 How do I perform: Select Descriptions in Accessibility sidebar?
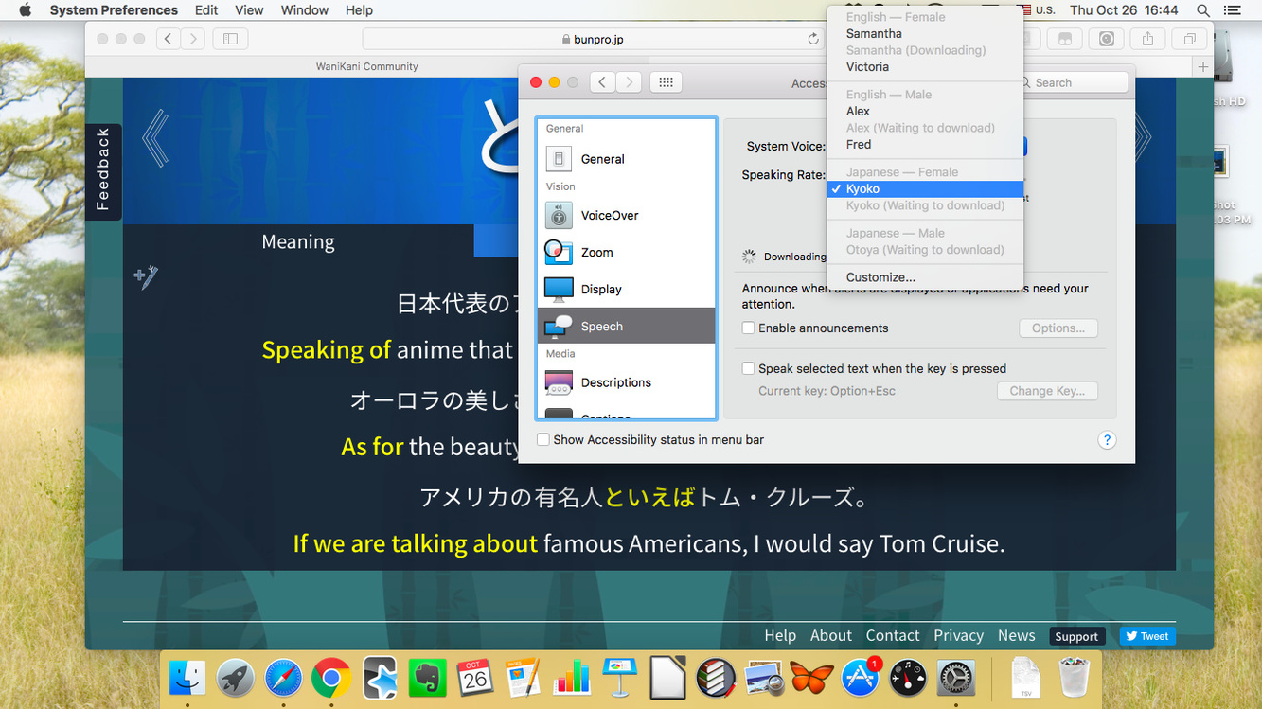(x=627, y=382)
